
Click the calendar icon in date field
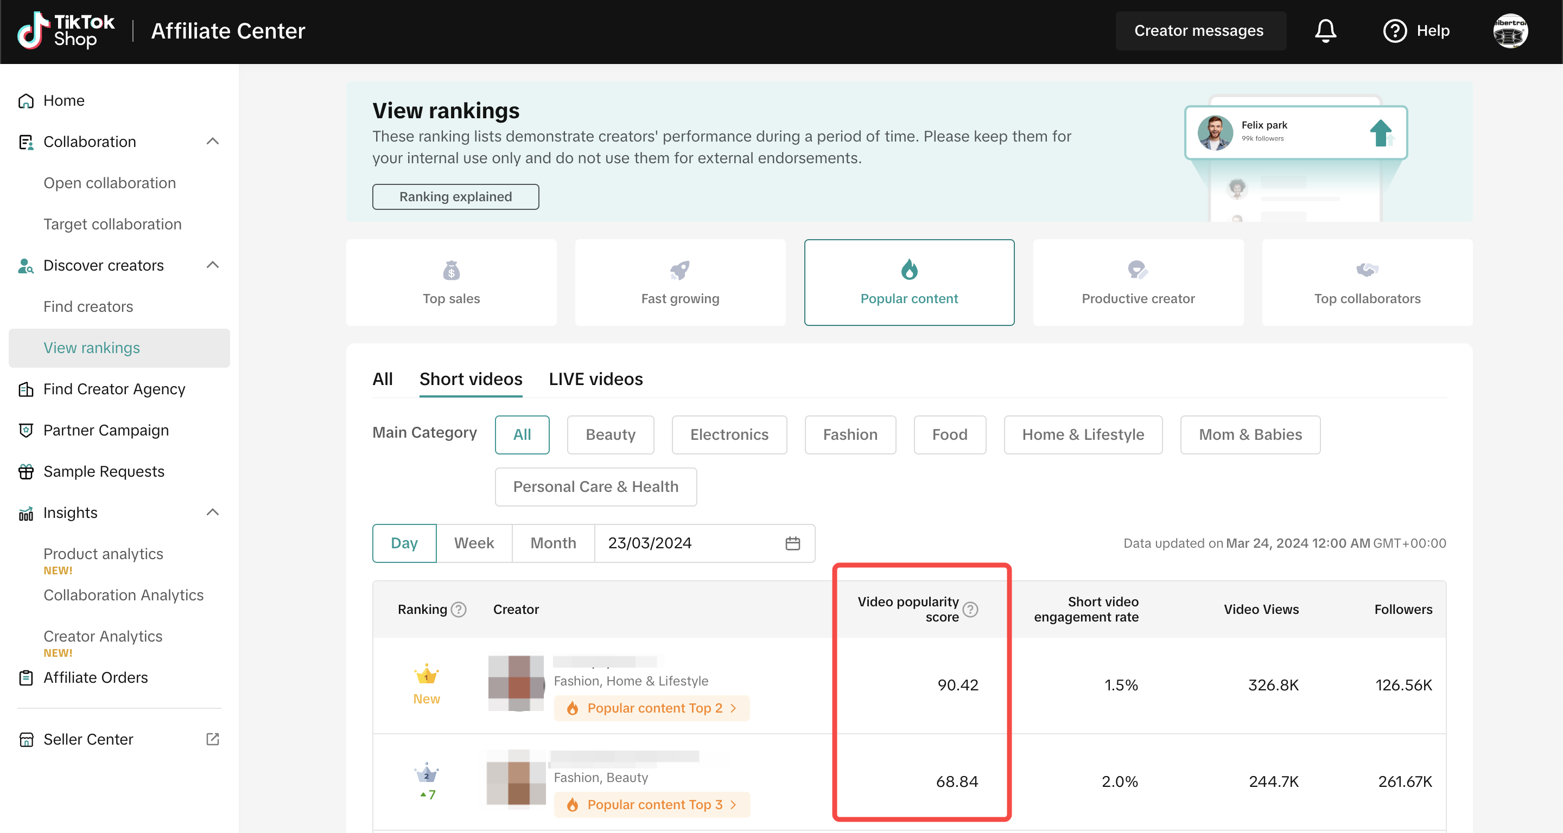[x=792, y=543]
